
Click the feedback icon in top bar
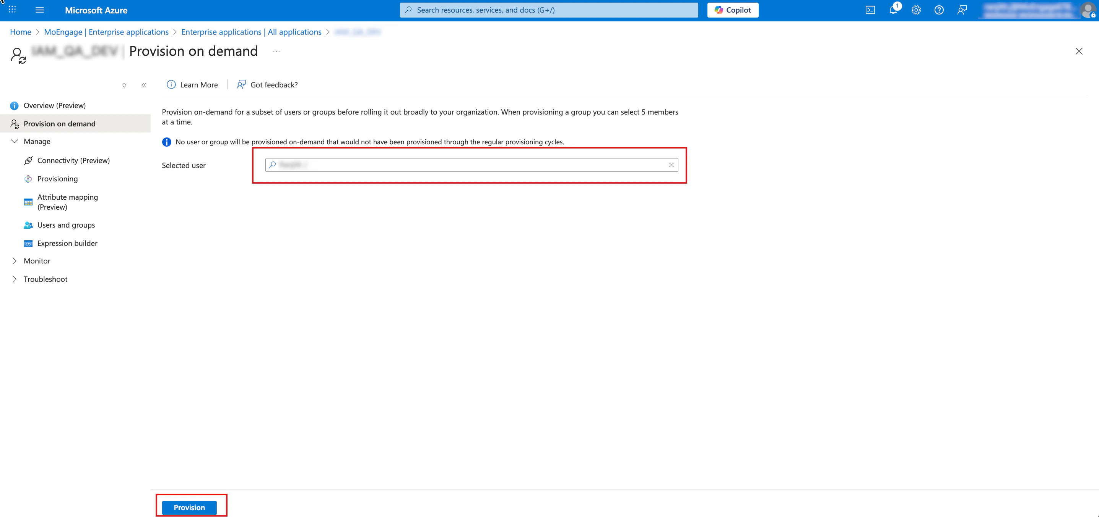(962, 10)
